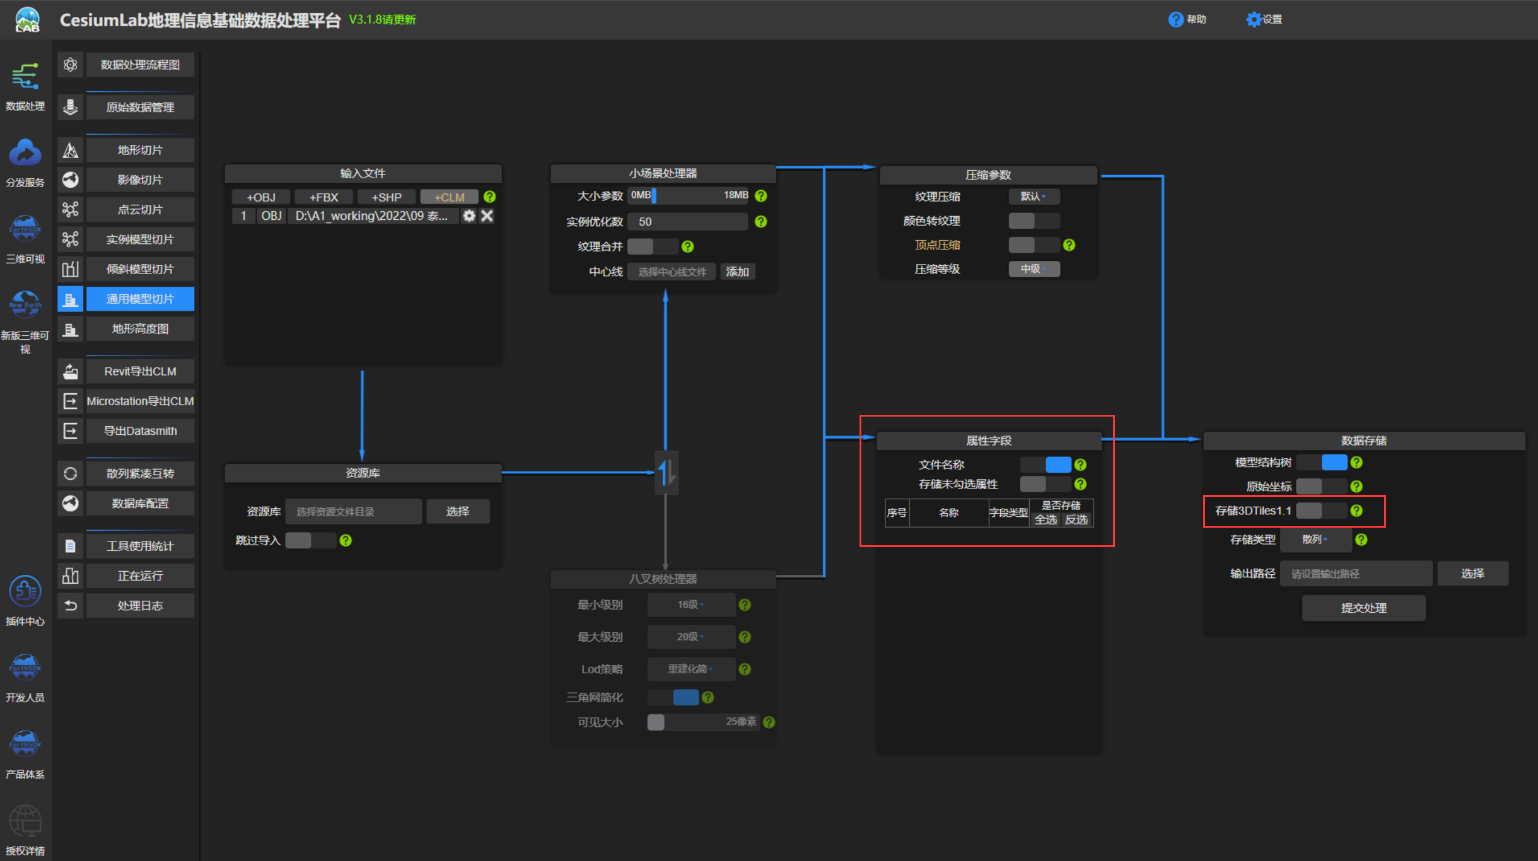Toggle the 存储未勾选属性 switch
The height and width of the screenshot is (861, 1538).
coord(1045,484)
